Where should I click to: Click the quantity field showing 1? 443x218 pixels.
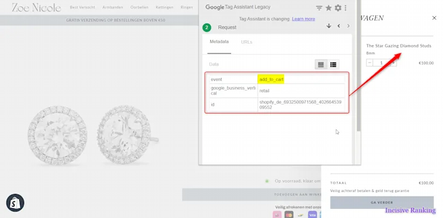pyautogui.click(x=382, y=62)
